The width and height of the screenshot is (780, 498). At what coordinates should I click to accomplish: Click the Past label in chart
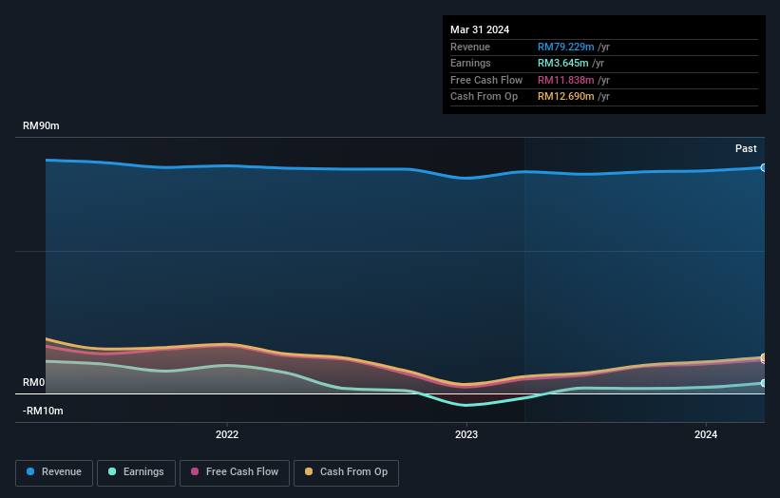[746, 148]
